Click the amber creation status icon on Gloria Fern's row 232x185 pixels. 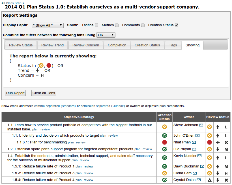(164, 173)
